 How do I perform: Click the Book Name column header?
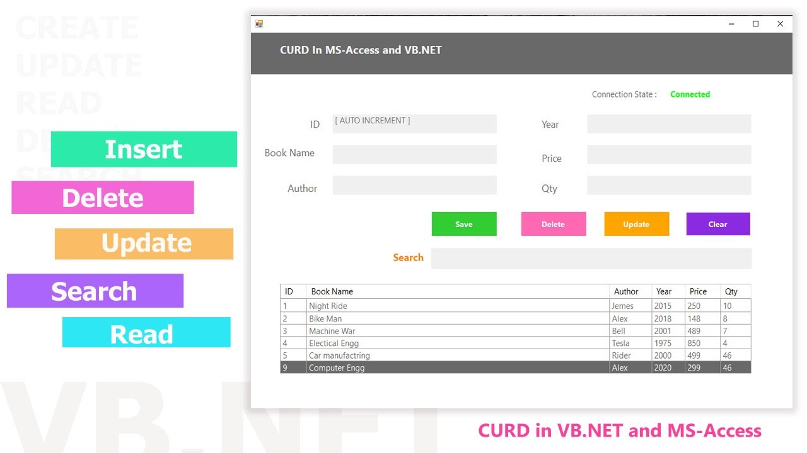tap(458, 291)
